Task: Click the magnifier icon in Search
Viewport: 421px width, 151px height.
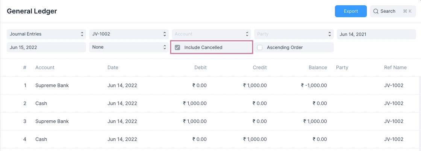Action: pyautogui.click(x=376, y=11)
